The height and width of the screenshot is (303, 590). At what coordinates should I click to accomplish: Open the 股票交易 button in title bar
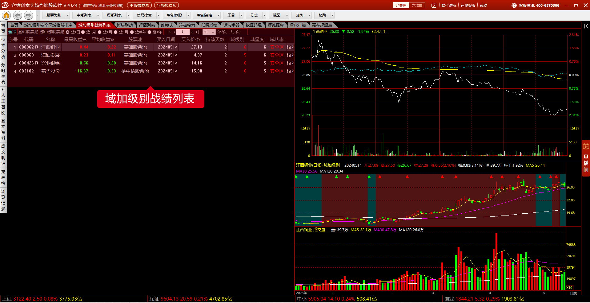(139, 5)
